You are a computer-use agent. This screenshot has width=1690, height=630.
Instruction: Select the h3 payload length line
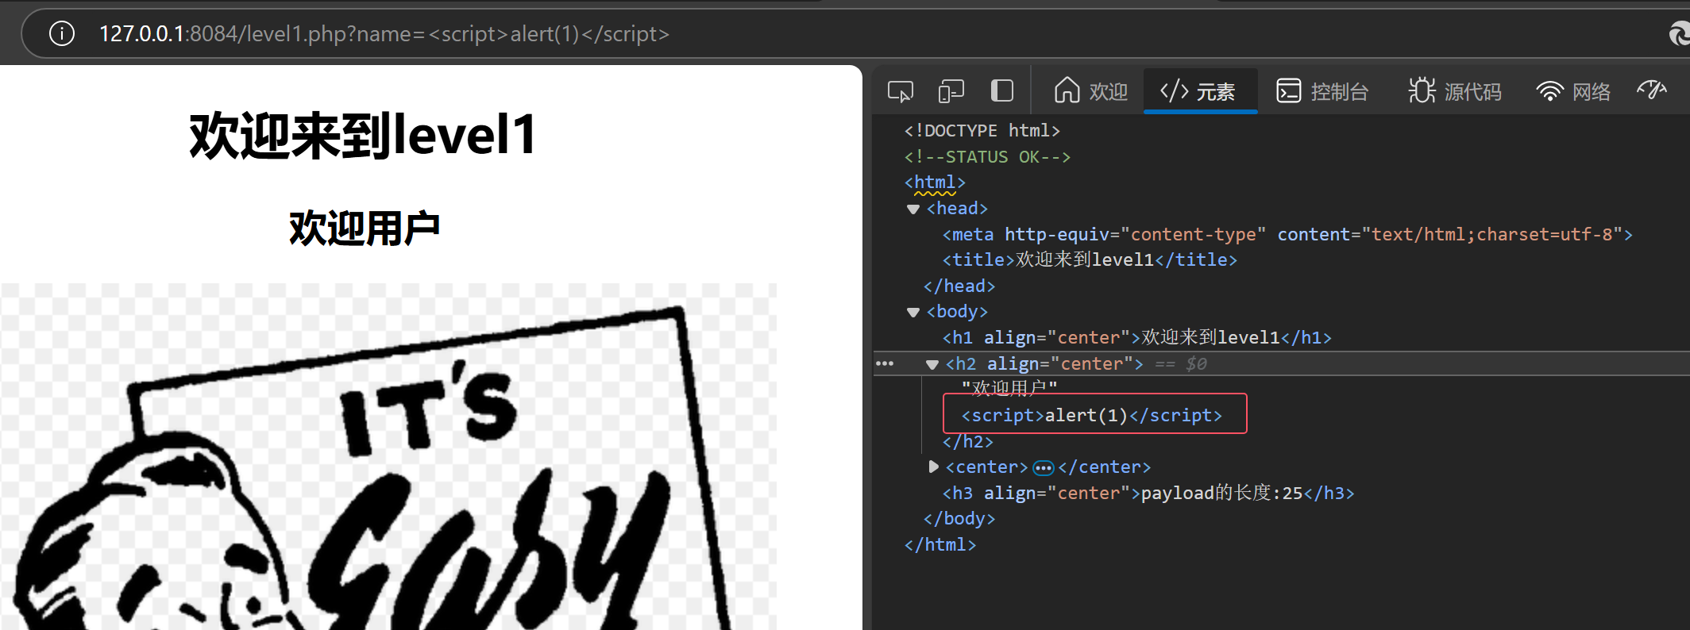pos(1148,493)
